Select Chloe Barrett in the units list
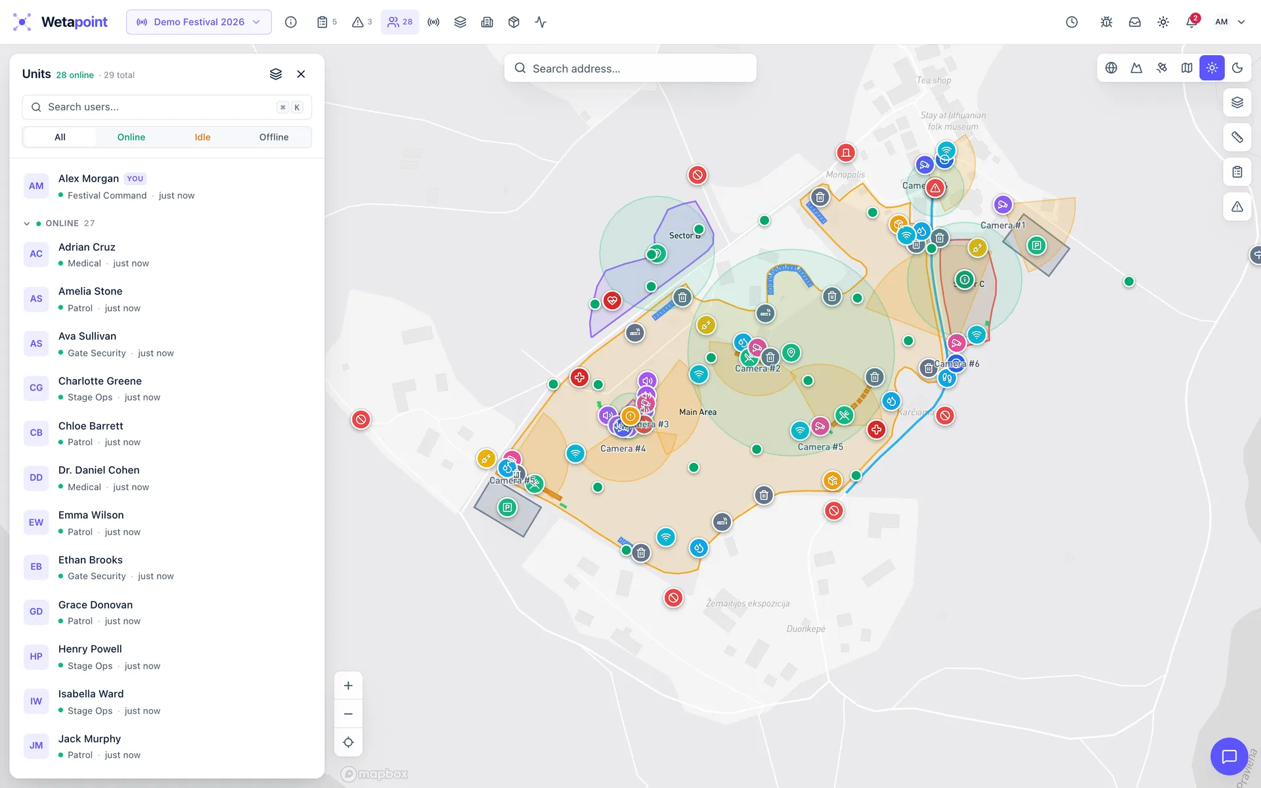This screenshot has height=788, width=1261. point(167,433)
